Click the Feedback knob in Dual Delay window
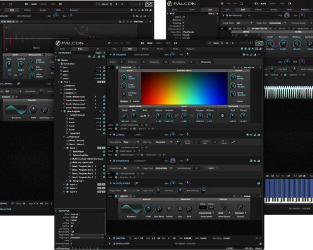Image resolution: width=313 pixels, height=250 pixels. pos(21,64)
